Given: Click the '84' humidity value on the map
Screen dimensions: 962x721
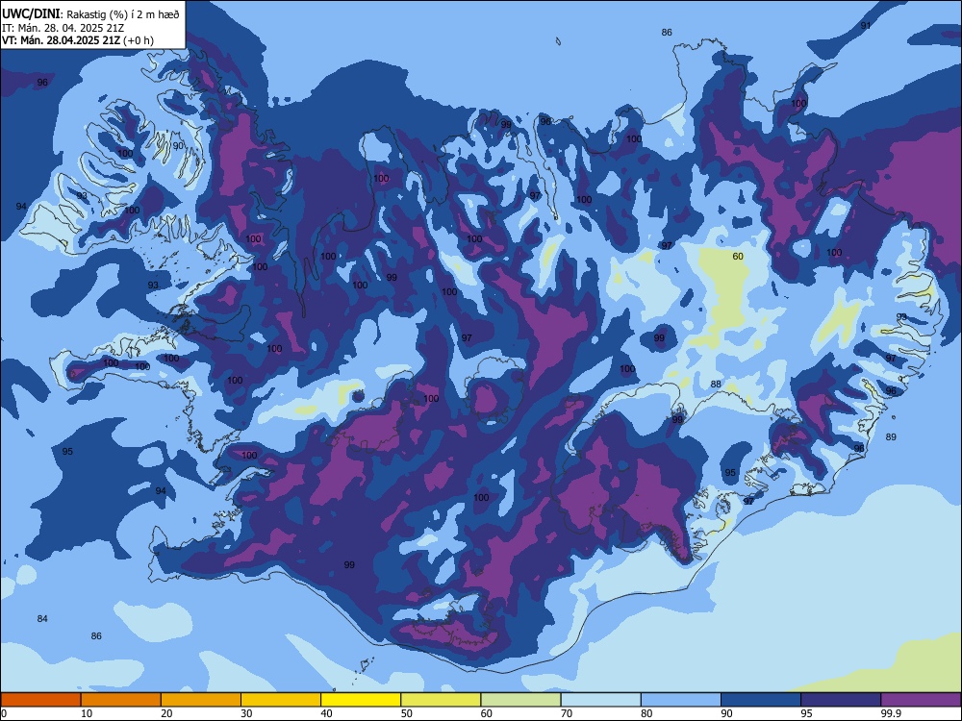Looking at the screenshot, I should (x=42, y=618).
